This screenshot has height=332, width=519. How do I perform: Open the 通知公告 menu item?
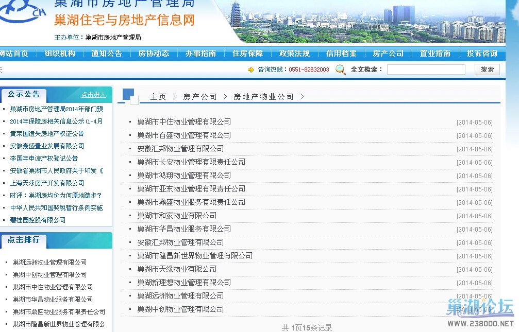[x=107, y=54]
